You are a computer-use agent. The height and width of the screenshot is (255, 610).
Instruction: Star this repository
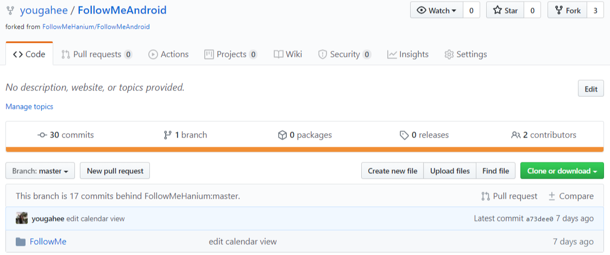(x=505, y=10)
